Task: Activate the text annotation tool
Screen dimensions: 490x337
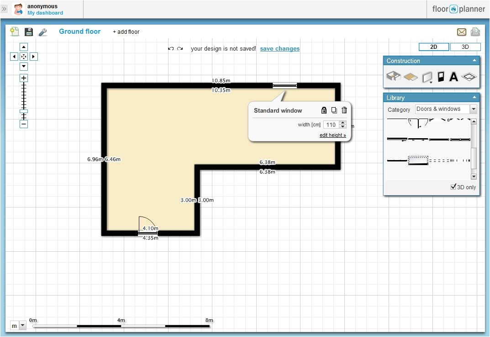Action: [453, 76]
